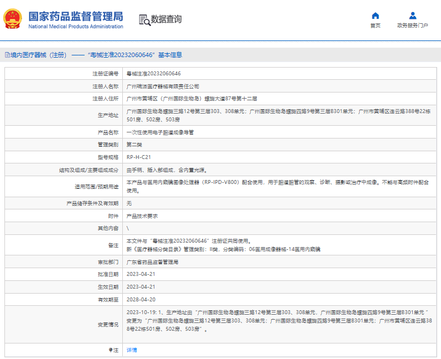The image size is (441, 359).
Task: Select change record dated 2023-10-19
Action: (x=279, y=321)
